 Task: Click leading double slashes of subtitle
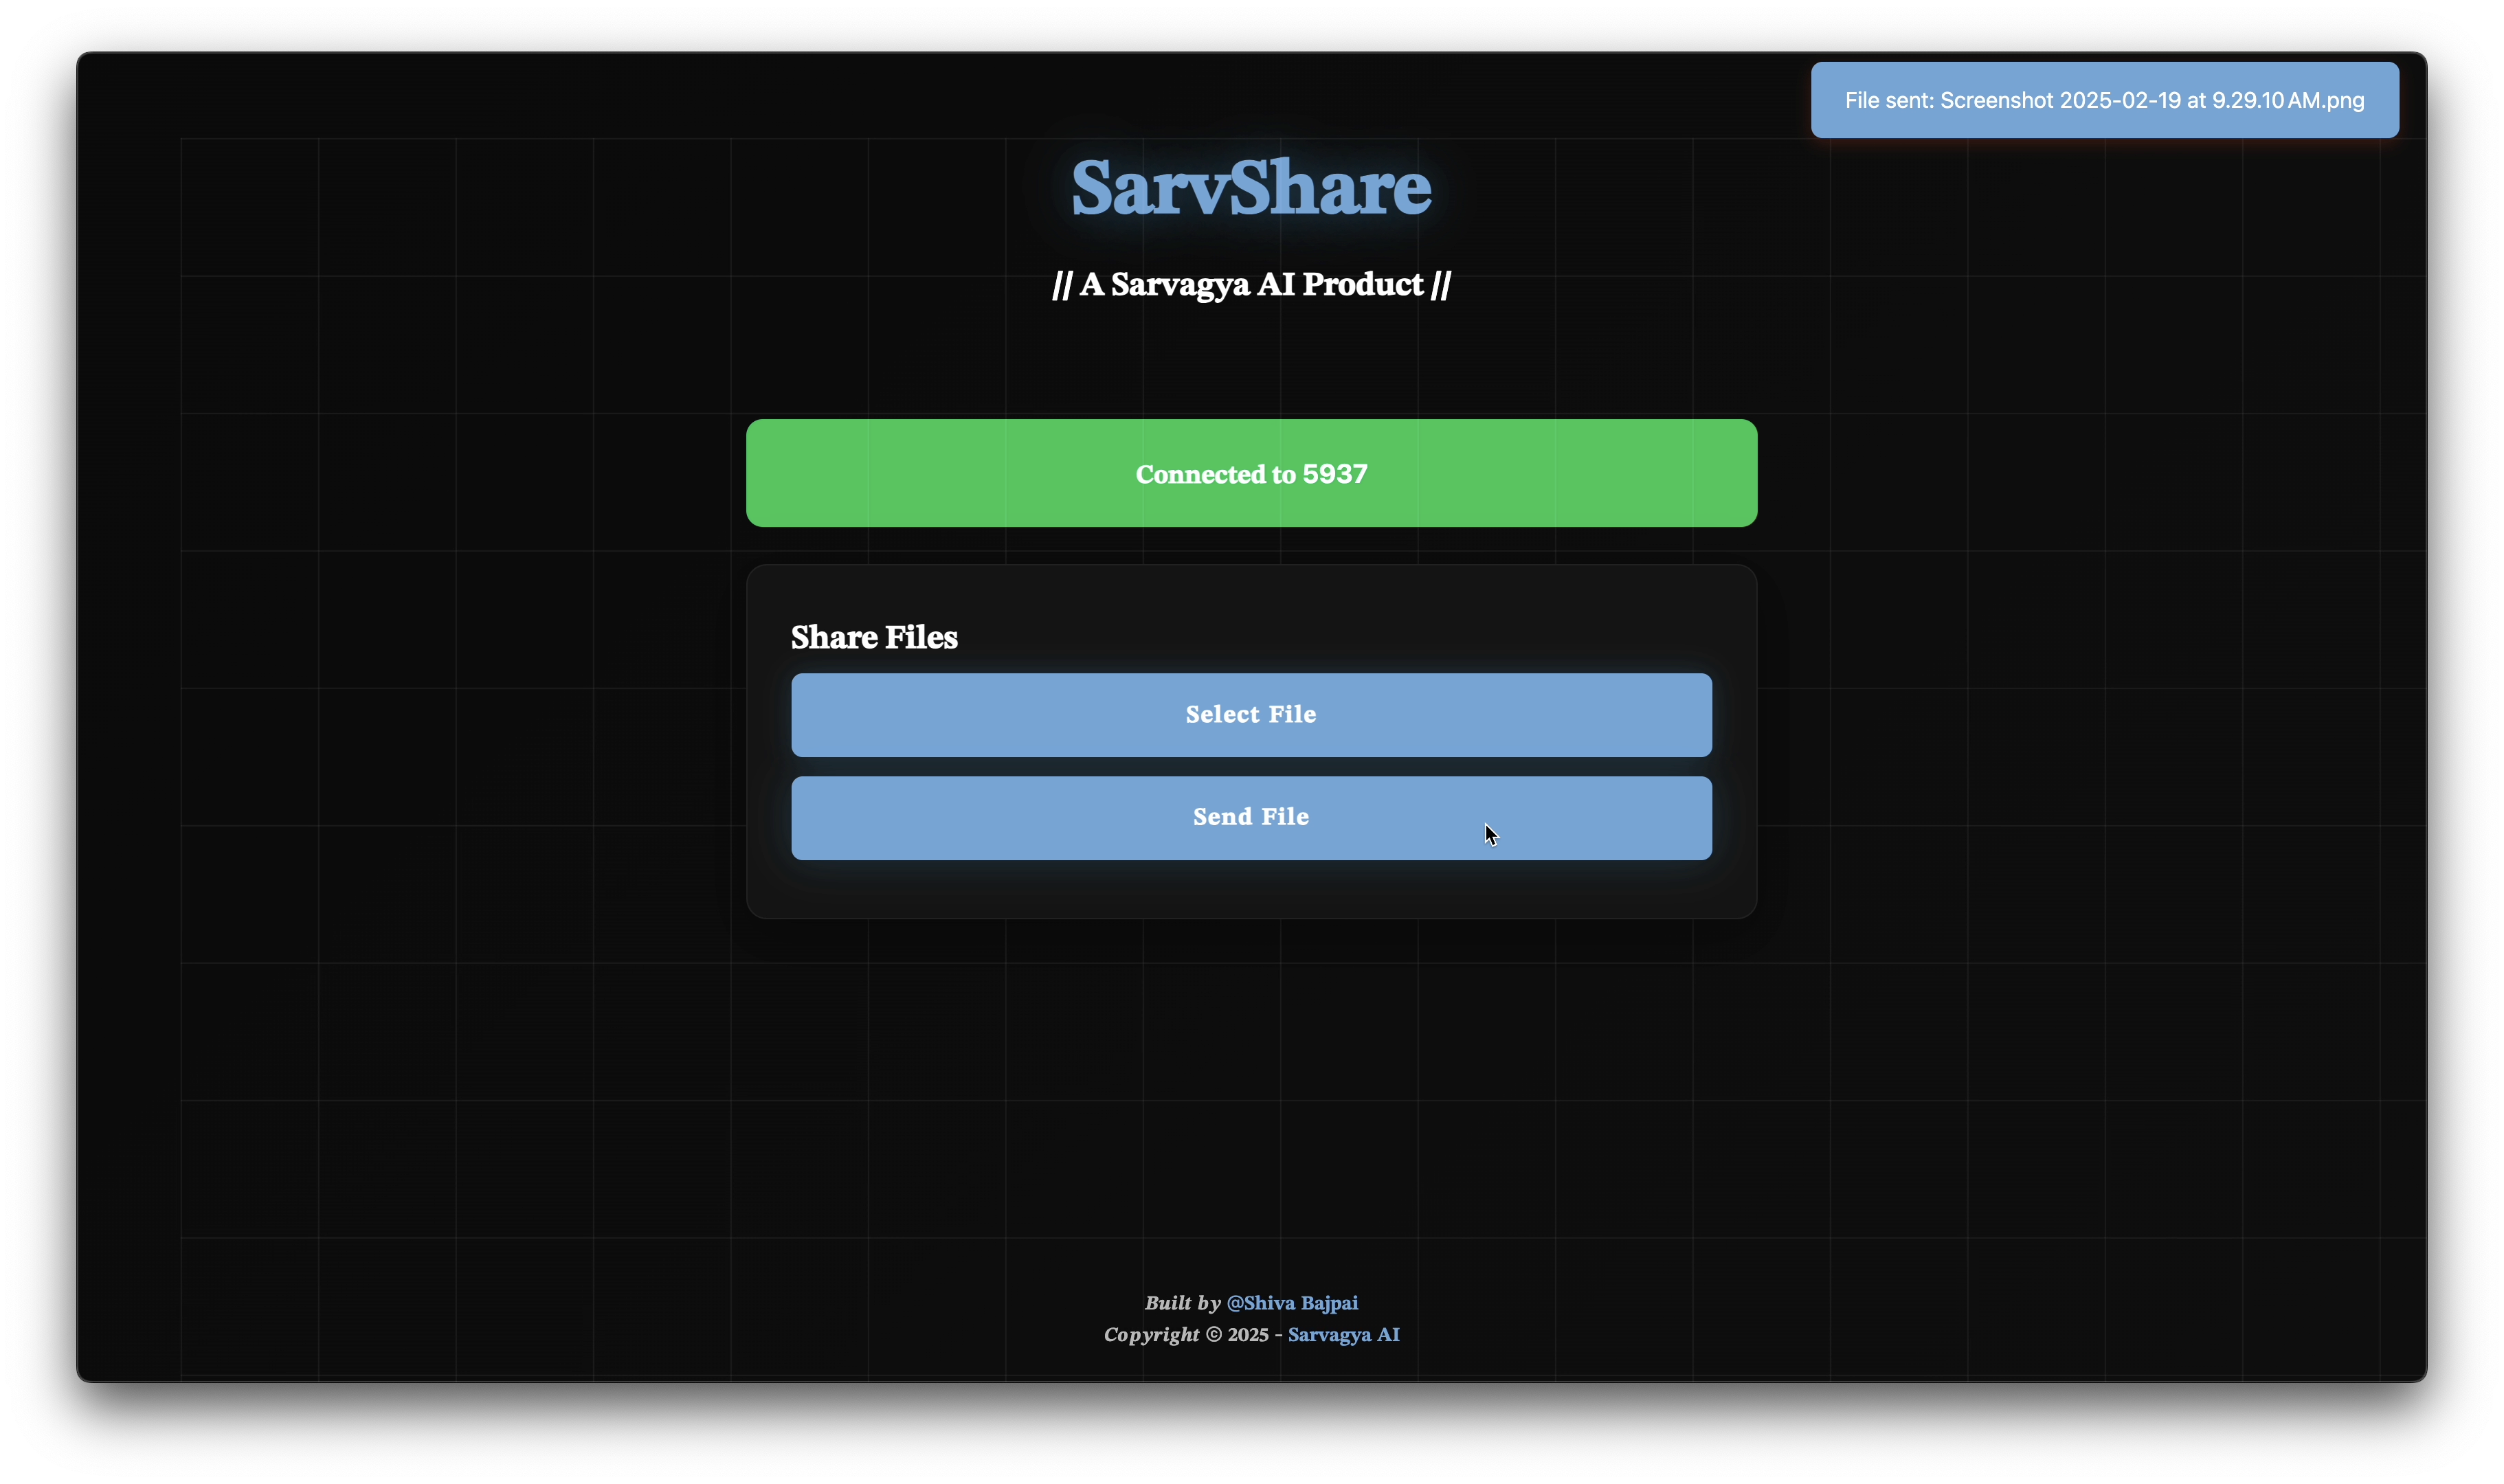click(x=1062, y=285)
